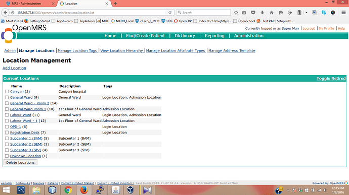Bookmark this page with star icon
Screen dimensions: 349x195
point(236,13)
